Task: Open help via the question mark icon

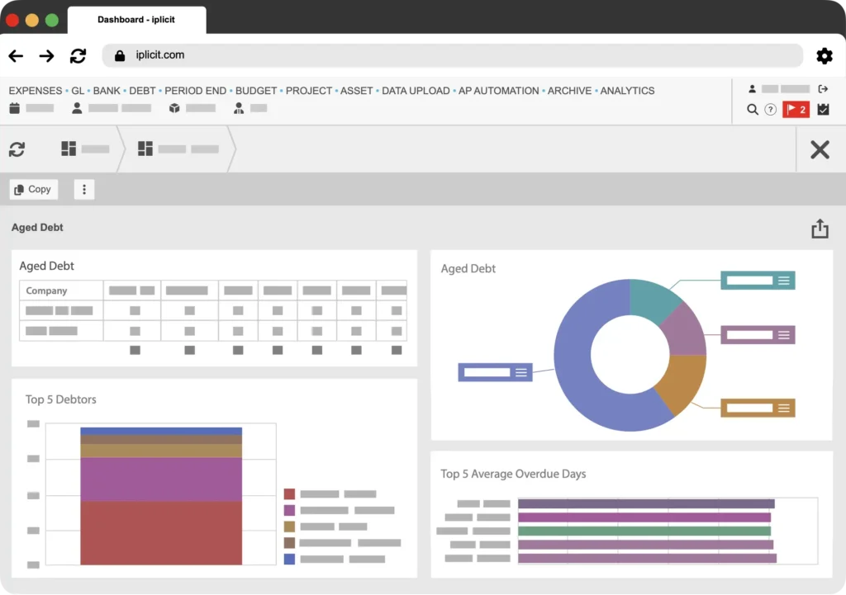Action: (771, 110)
